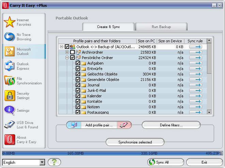225x168 pixels.
Task: Collapse the Outlook profile pair tree node
Action: coord(61,47)
